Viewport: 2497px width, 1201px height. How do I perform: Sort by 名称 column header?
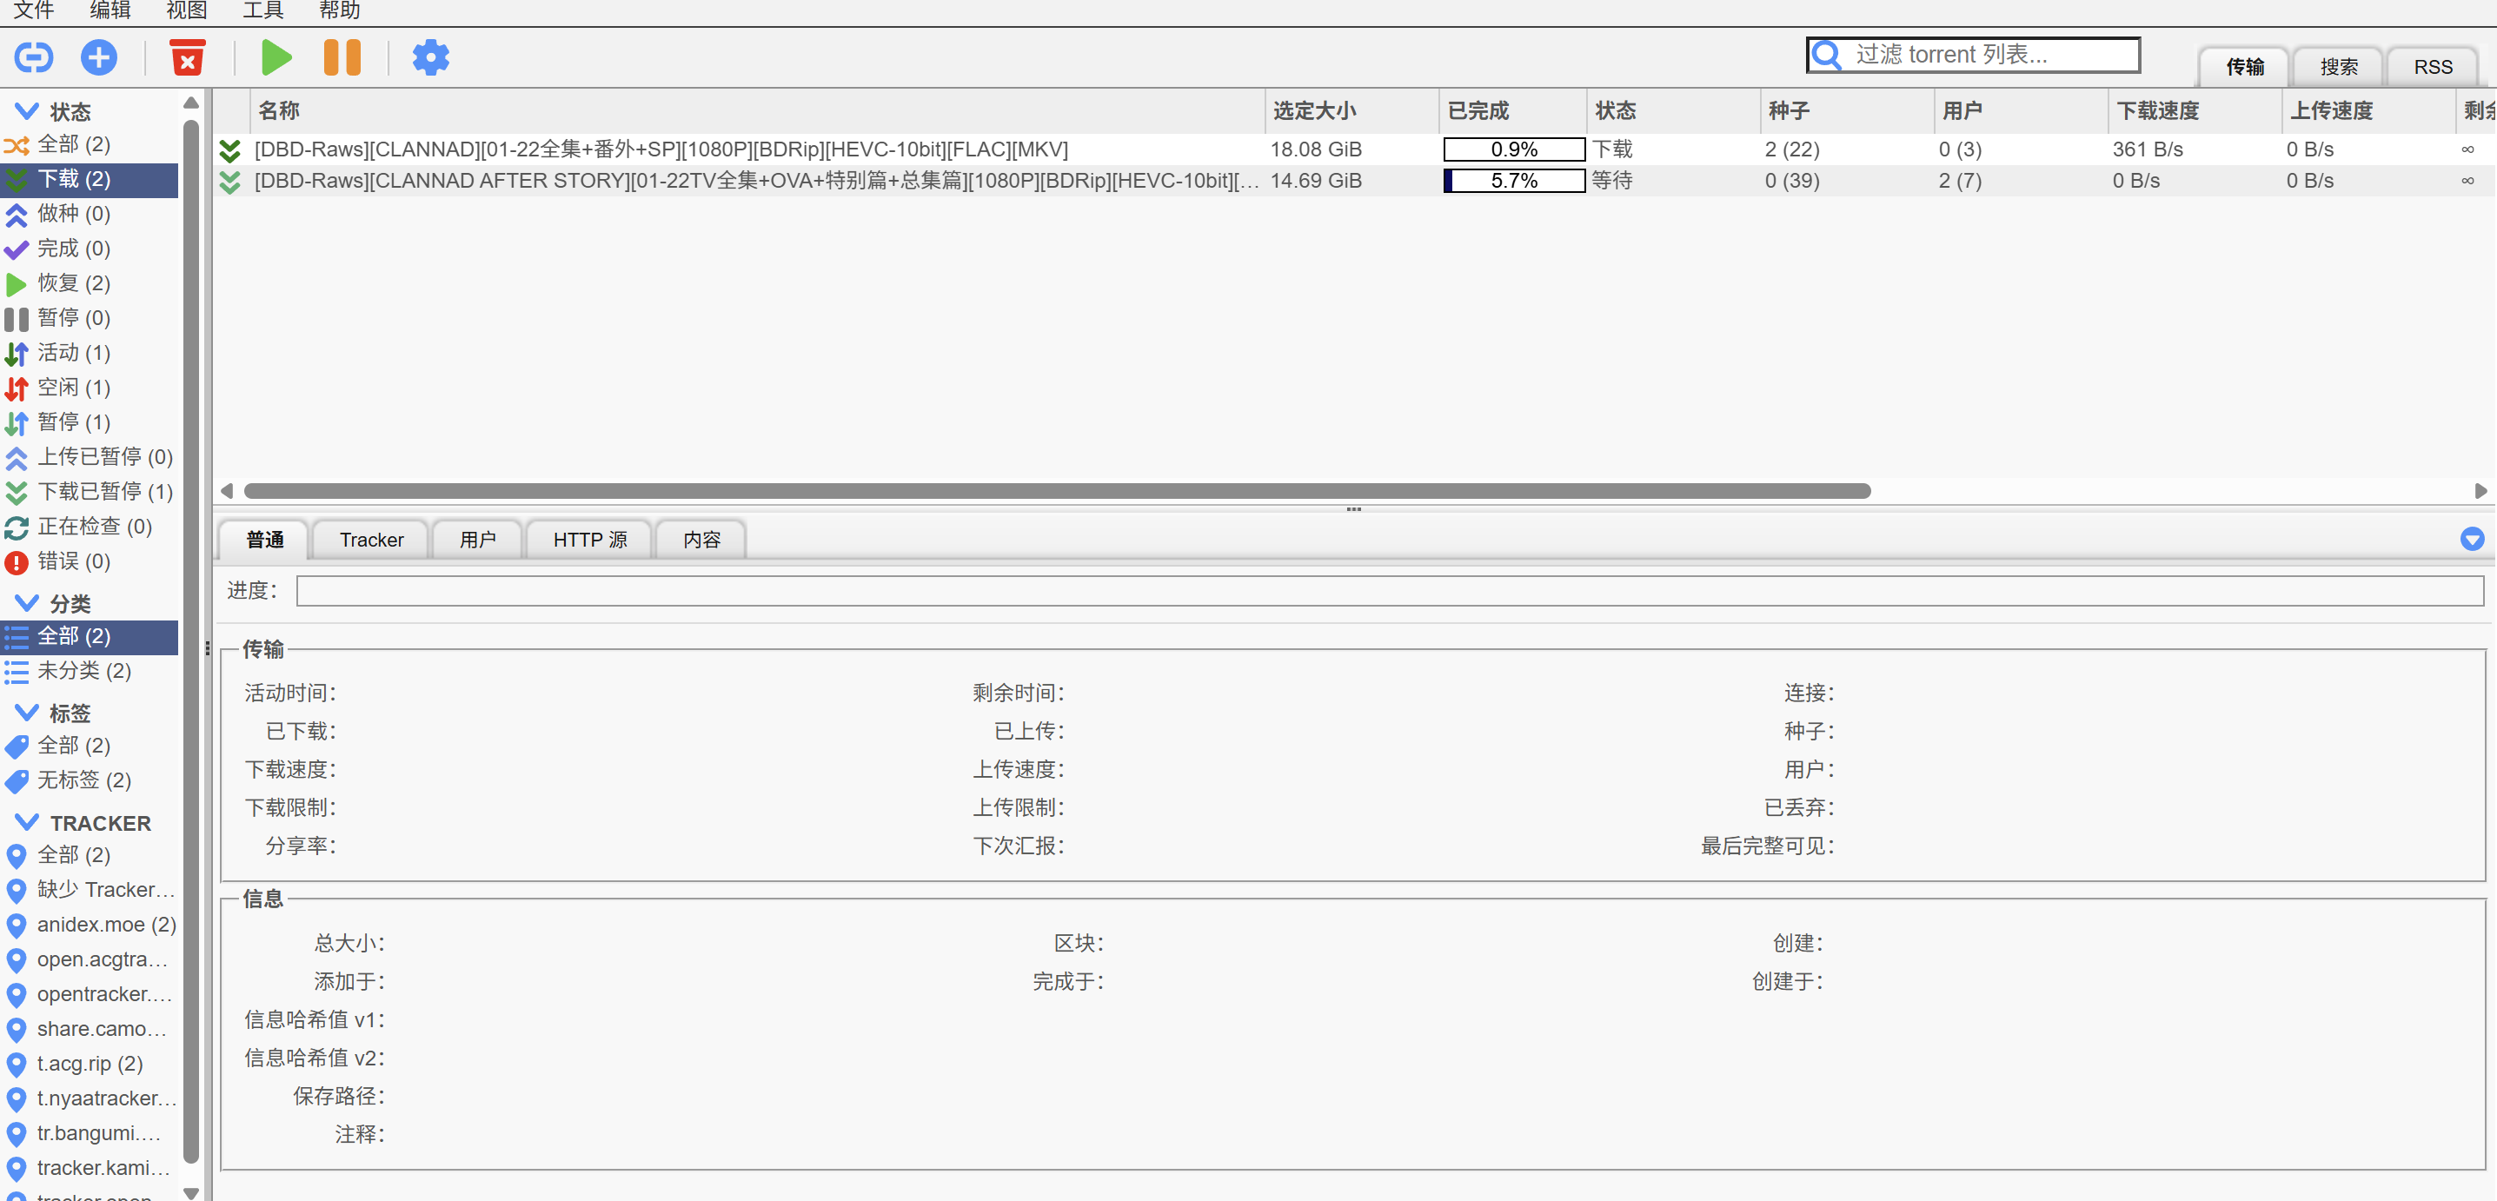coord(758,111)
